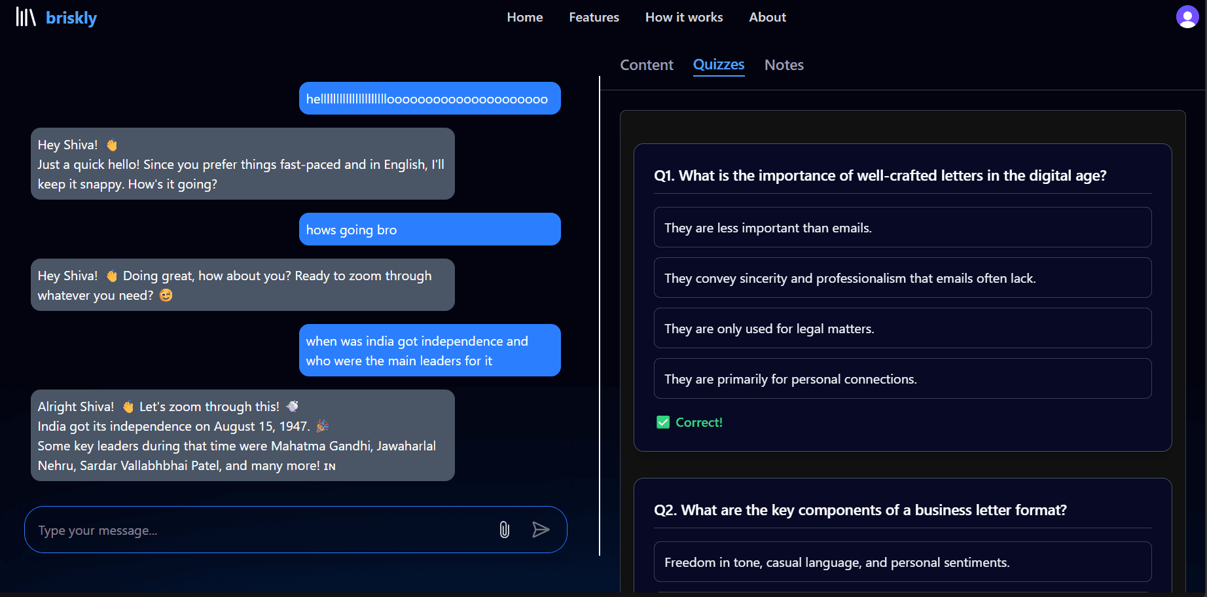Open the Features menu item
Screen dimensions: 1207x597
(594, 17)
